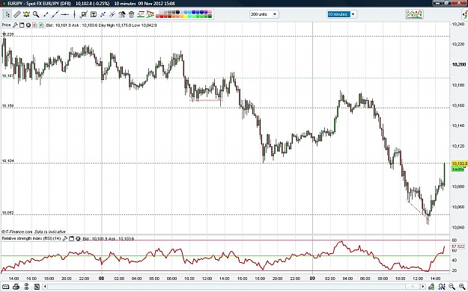Select the horizontal line tool
The image size is (468, 292).
tap(64, 14)
